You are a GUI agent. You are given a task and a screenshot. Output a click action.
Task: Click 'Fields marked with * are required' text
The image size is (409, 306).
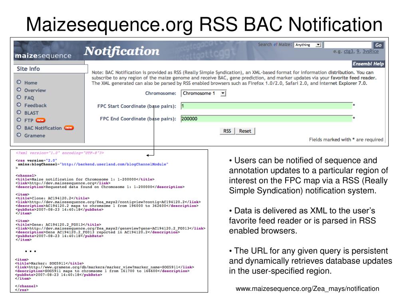click(346, 139)
